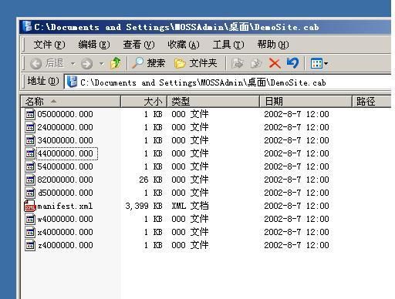395x299 pixels.
Task: Select the file name 05000000.000
Action: (x=66, y=114)
